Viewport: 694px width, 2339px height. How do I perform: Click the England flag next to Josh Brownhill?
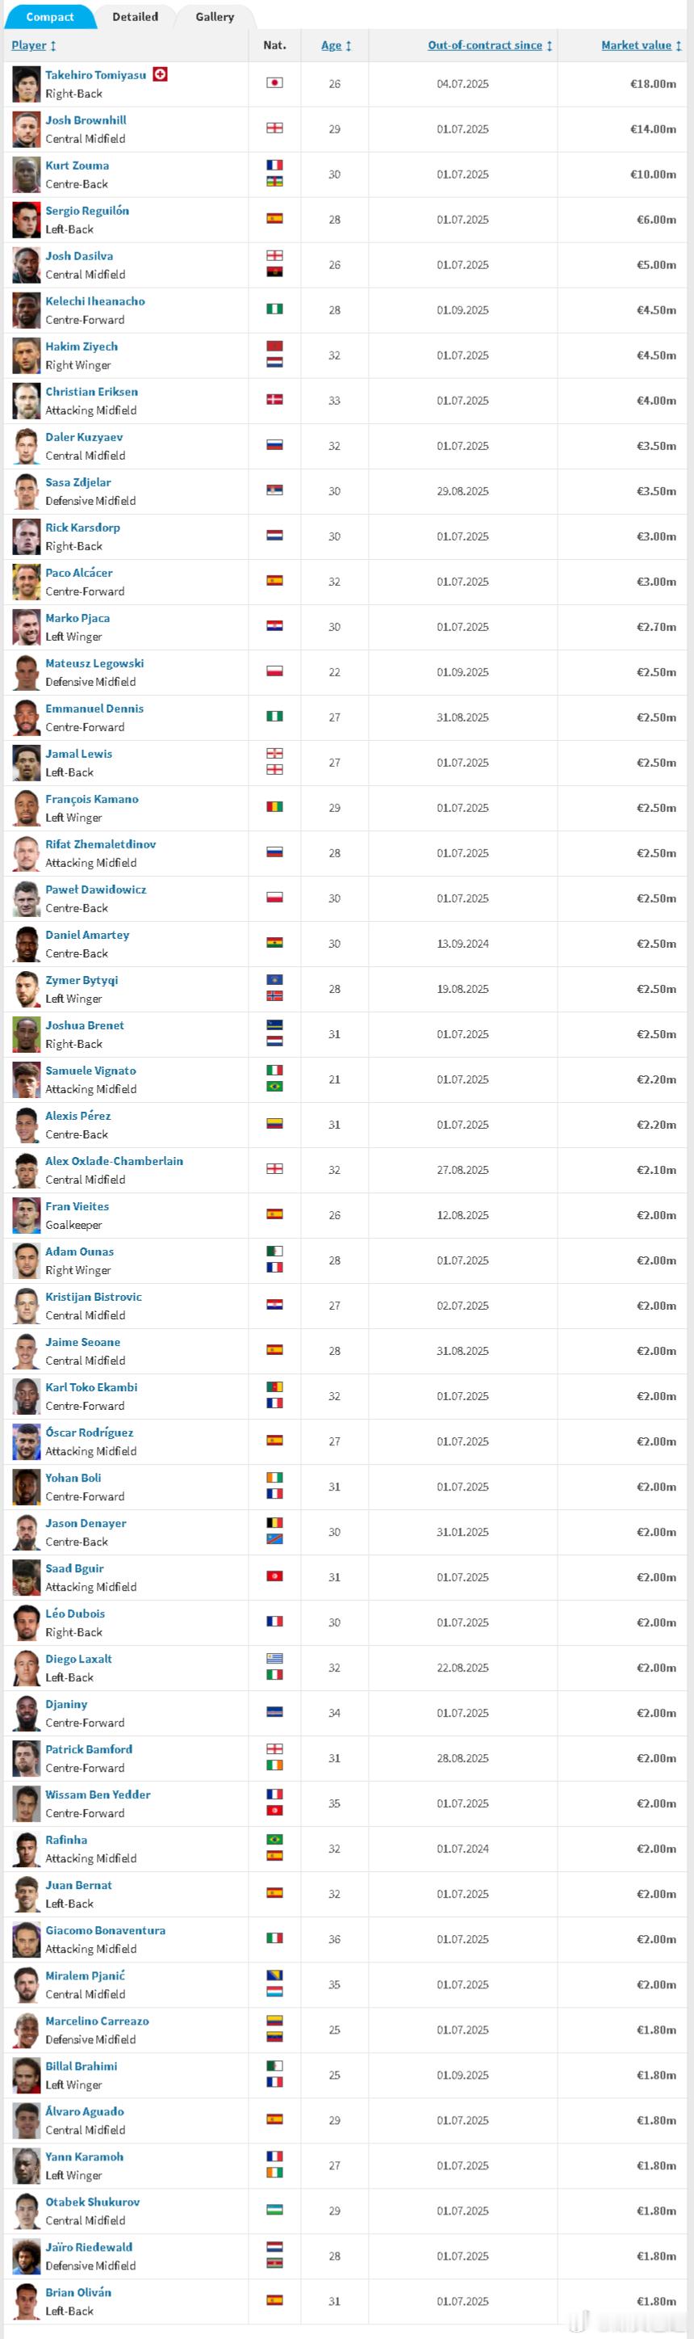pyautogui.click(x=275, y=128)
